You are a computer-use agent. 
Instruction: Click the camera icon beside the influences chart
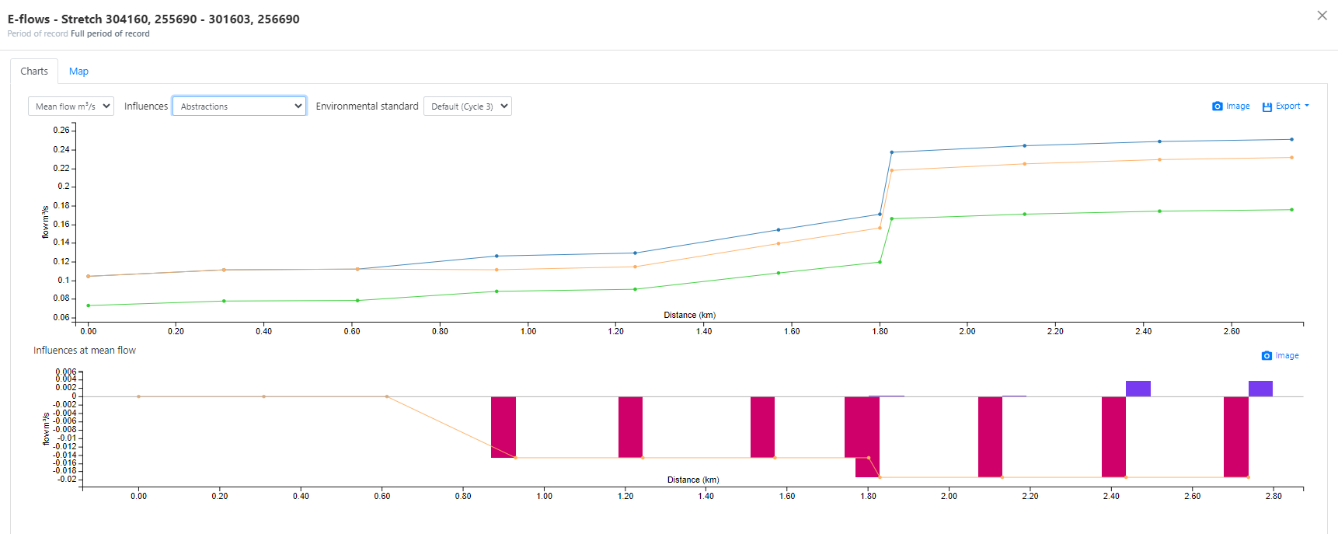pos(1267,356)
